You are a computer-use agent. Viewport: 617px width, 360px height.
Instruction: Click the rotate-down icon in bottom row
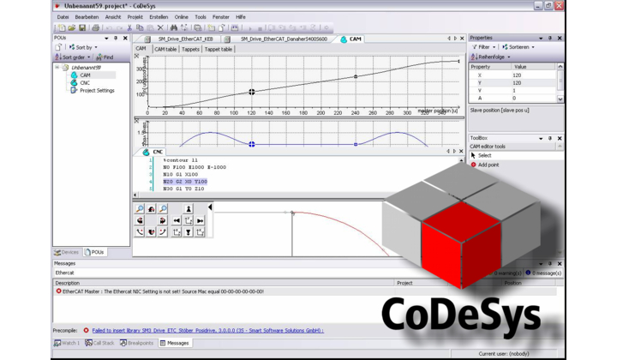click(x=151, y=232)
